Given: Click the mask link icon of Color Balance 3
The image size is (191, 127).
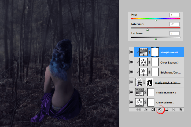Looking at the screenshot, I should coord(149,62).
